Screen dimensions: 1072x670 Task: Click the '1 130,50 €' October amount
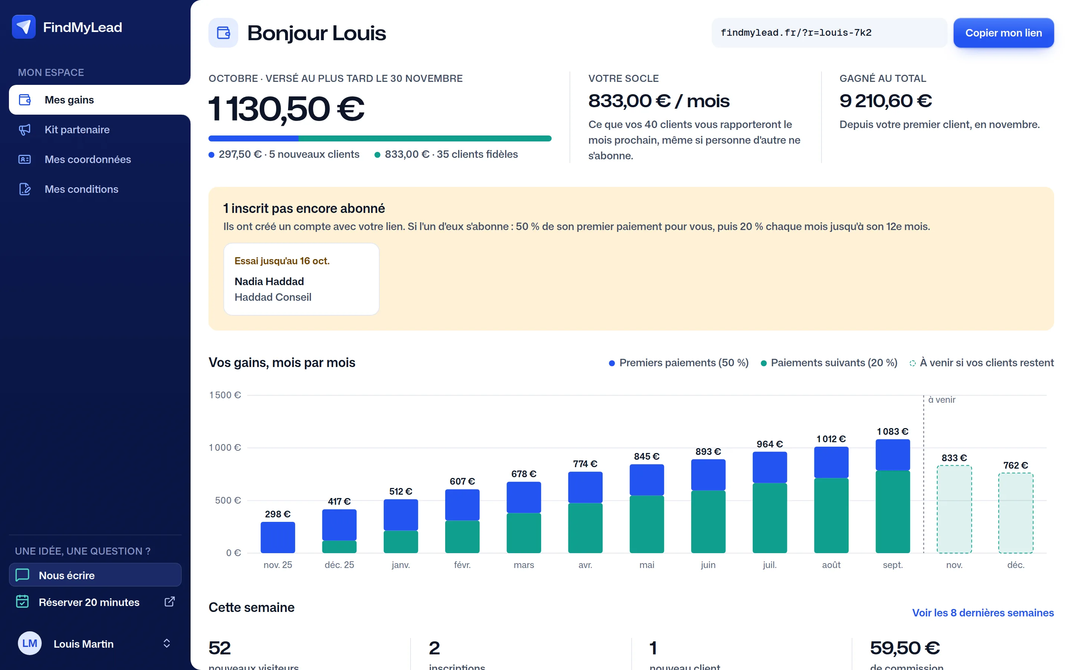pos(286,109)
